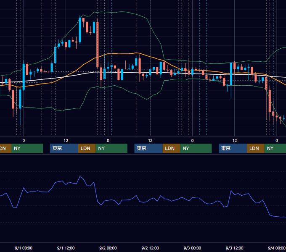Click the 9/1 00:00 date label
Screen dimensions: 286x252
pyautogui.click(x=24, y=248)
